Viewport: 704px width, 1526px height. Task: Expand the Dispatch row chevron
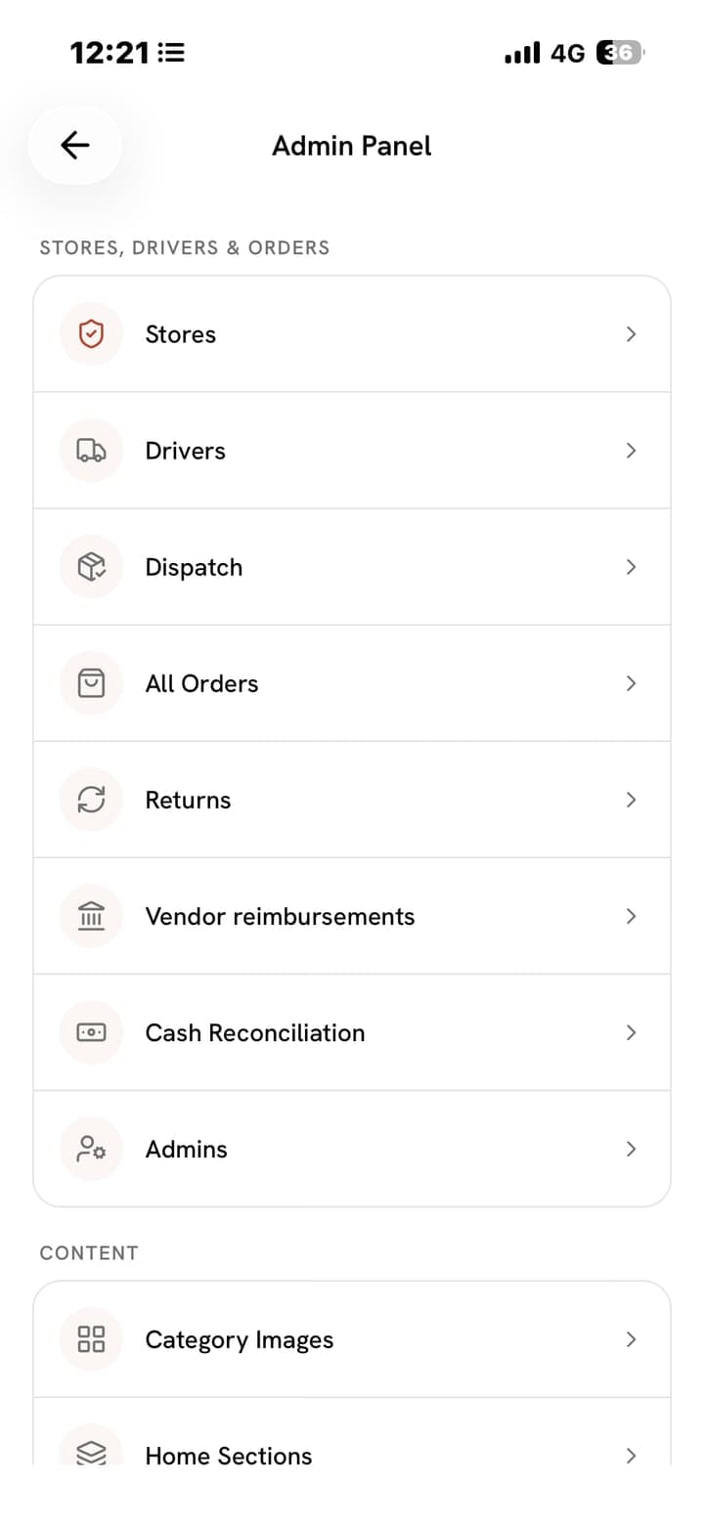tap(632, 567)
